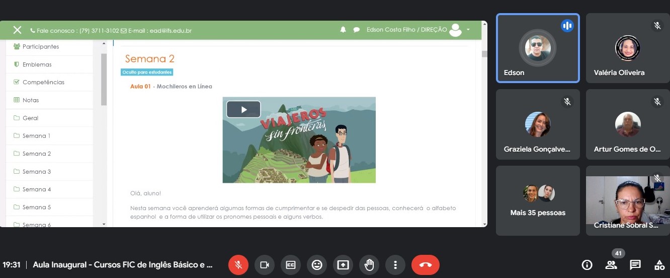
Task: Click the page scroll down arrow
Action: click(484, 224)
